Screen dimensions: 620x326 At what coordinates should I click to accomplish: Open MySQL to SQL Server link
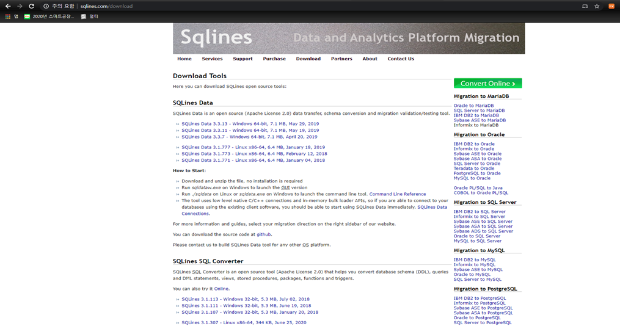477,241
